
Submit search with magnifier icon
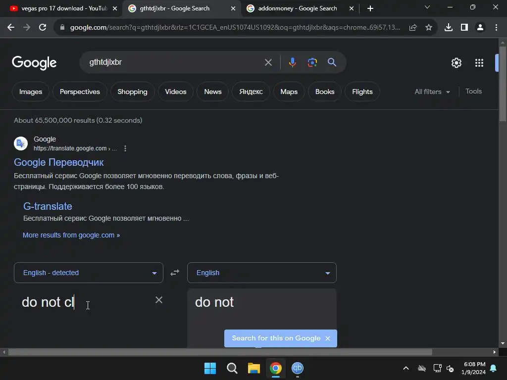332,62
